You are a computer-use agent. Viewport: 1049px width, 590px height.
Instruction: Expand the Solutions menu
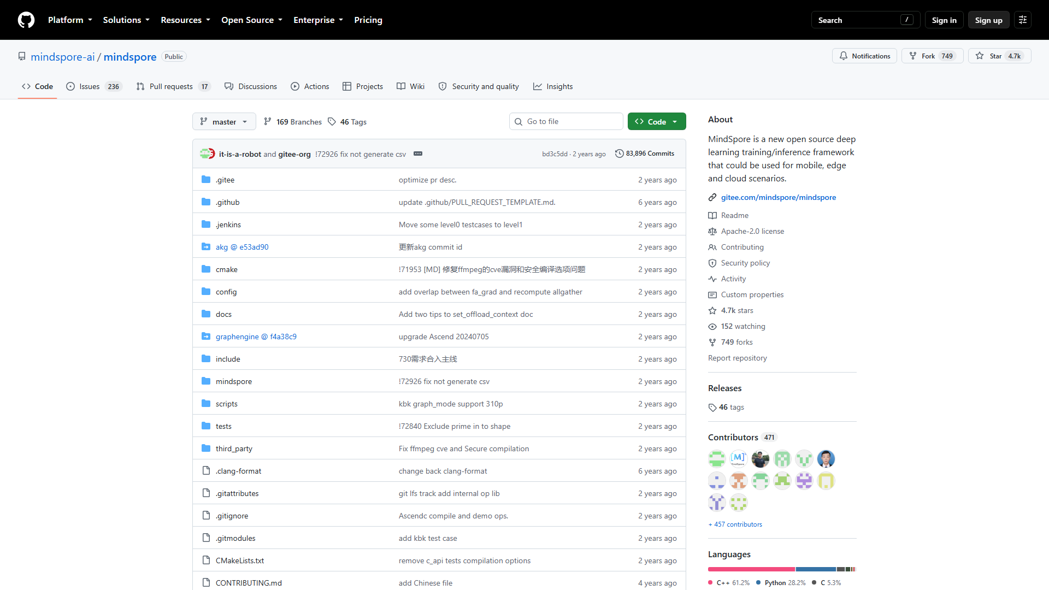126,20
